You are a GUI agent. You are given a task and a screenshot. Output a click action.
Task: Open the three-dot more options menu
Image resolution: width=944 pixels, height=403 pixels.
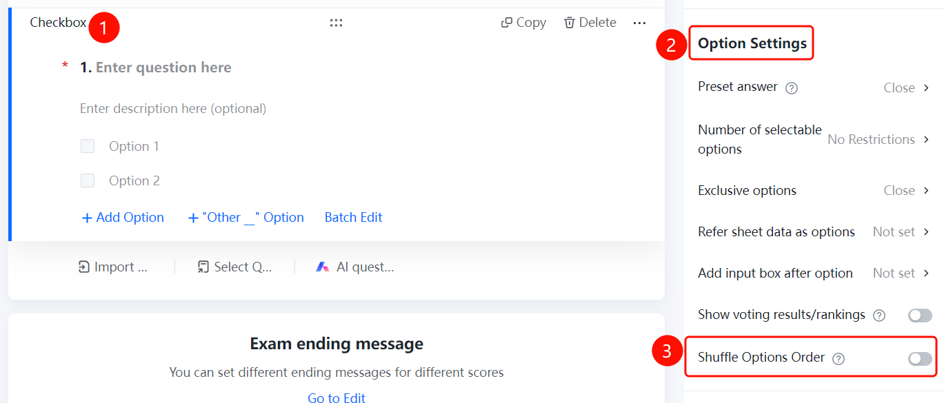(x=639, y=23)
